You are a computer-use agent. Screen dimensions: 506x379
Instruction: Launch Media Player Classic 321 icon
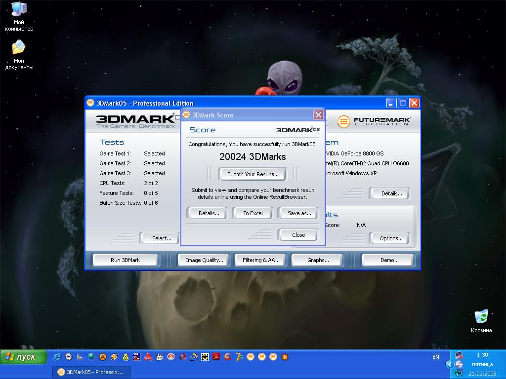click(x=160, y=357)
